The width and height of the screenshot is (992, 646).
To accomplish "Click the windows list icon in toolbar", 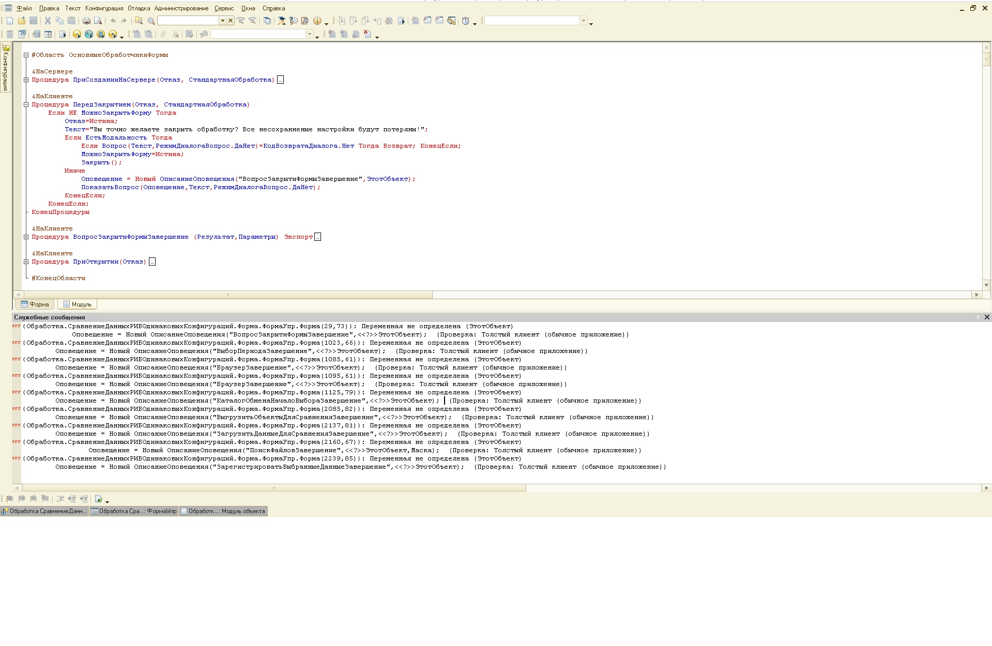I will tap(267, 21).
